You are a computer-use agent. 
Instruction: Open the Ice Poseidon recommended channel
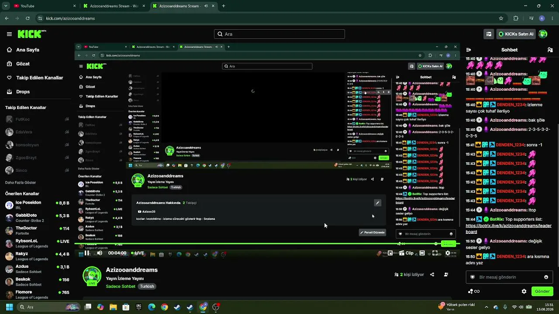tap(37, 205)
